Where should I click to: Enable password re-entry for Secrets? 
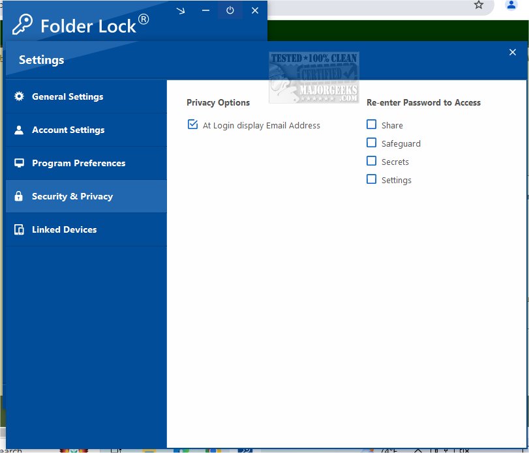click(371, 161)
